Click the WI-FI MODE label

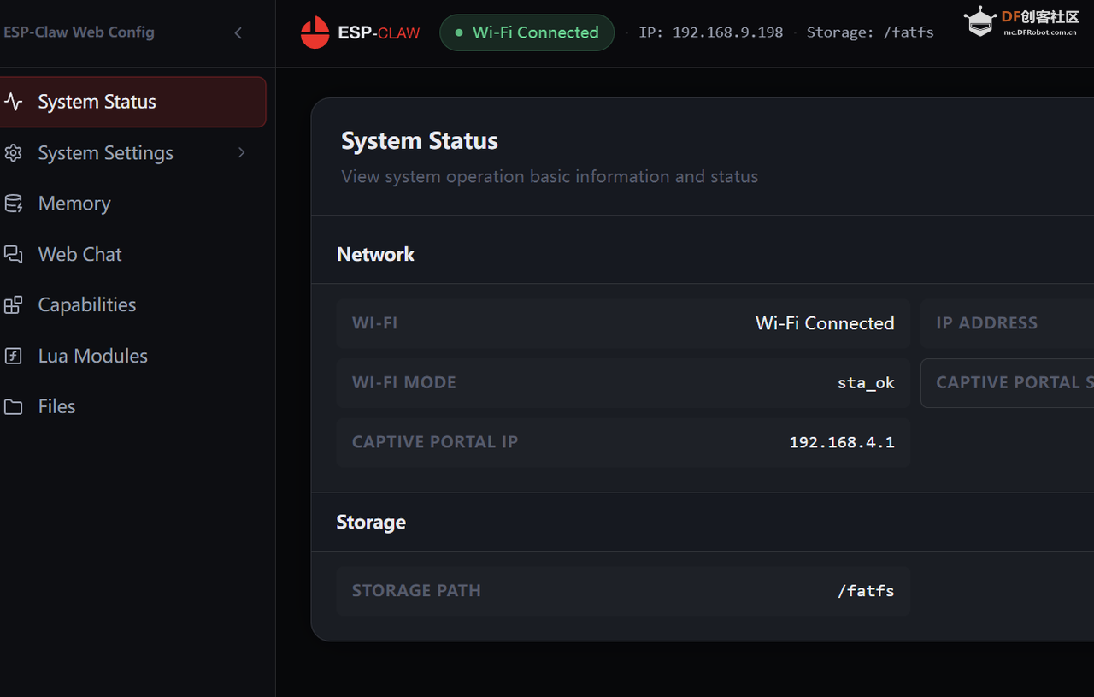(x=404, y=382)
